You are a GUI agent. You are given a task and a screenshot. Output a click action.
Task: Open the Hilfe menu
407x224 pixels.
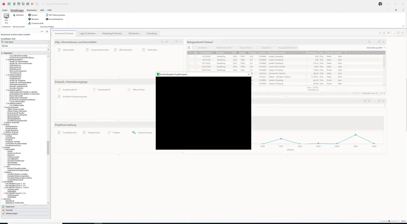50,10
